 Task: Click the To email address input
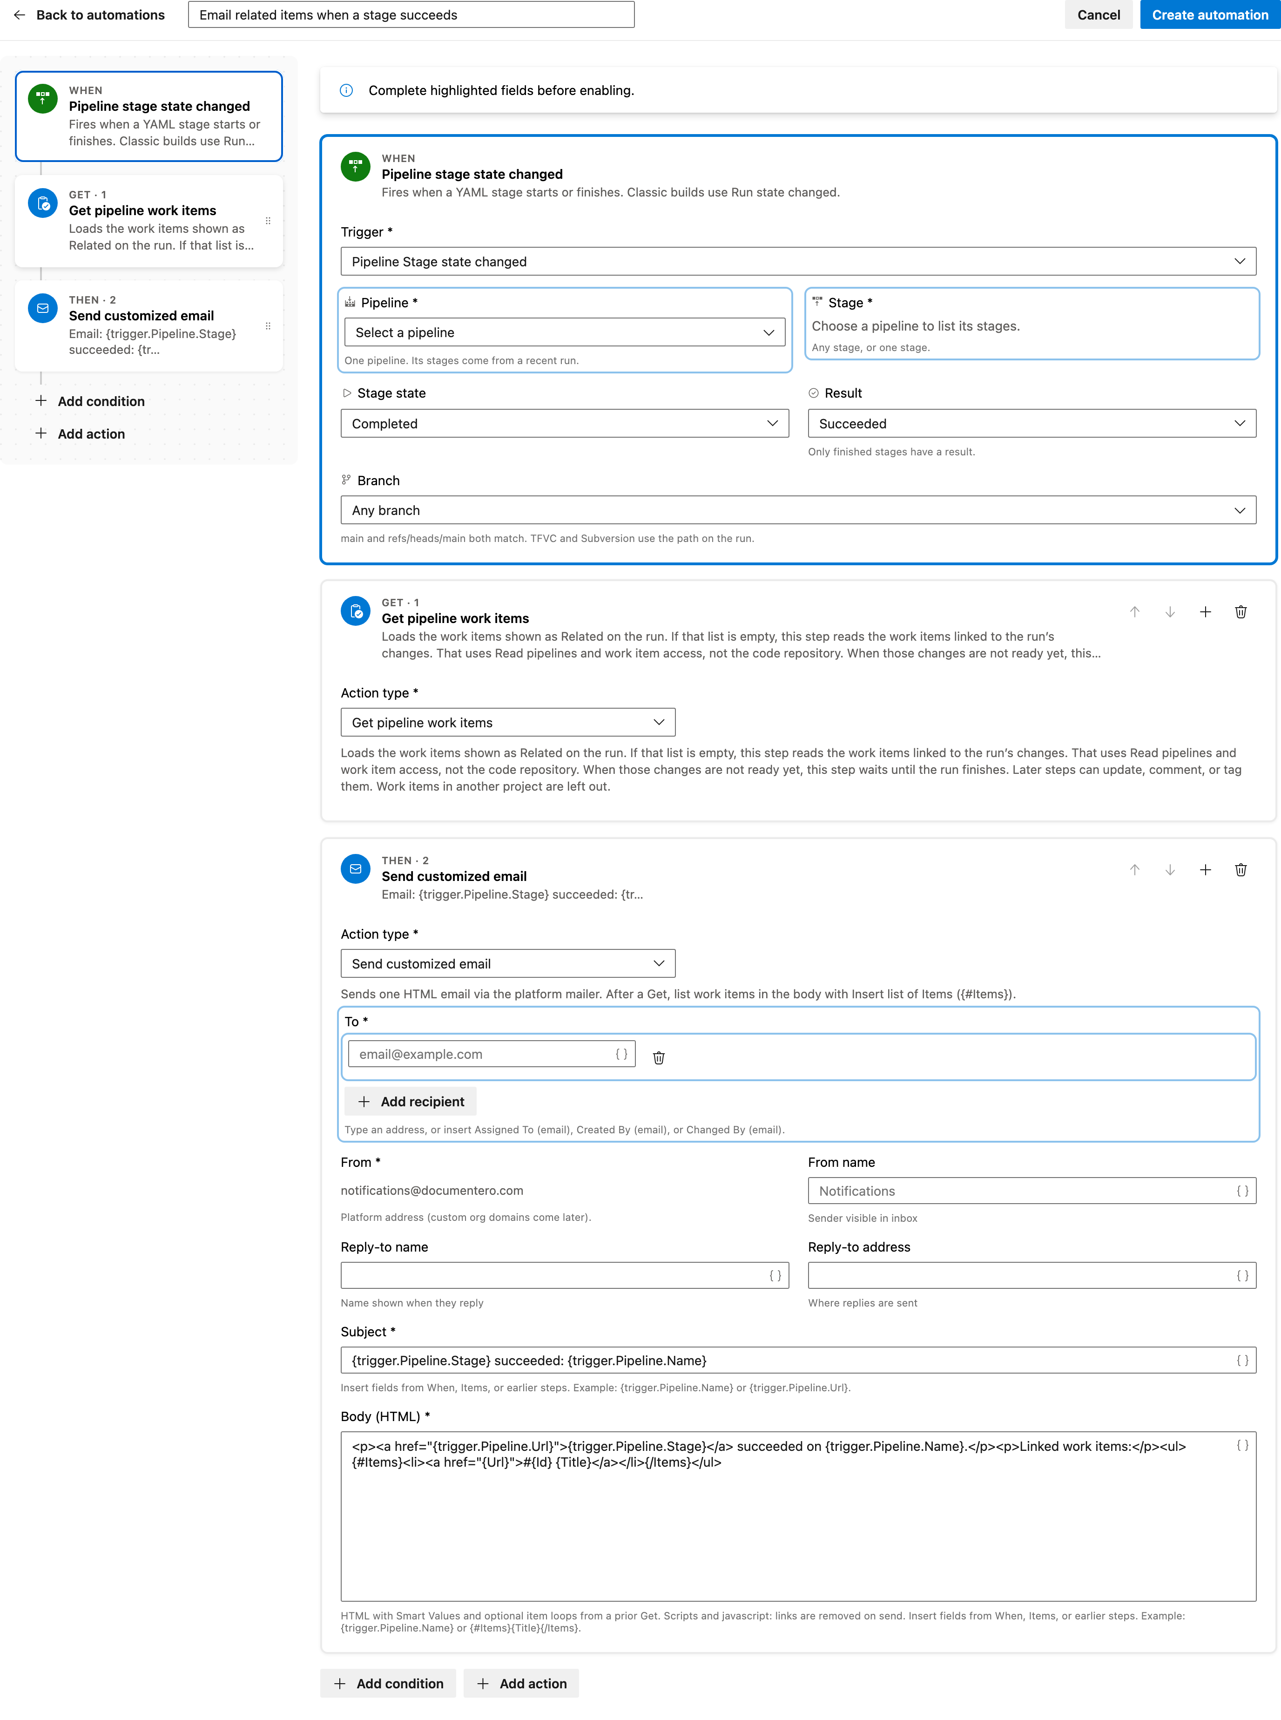(x=492, y=1054)
